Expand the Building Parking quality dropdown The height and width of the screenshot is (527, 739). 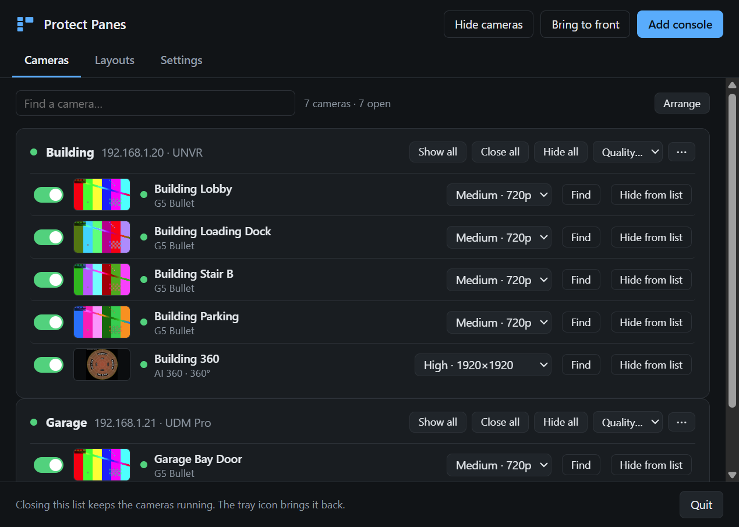(499, 323)
